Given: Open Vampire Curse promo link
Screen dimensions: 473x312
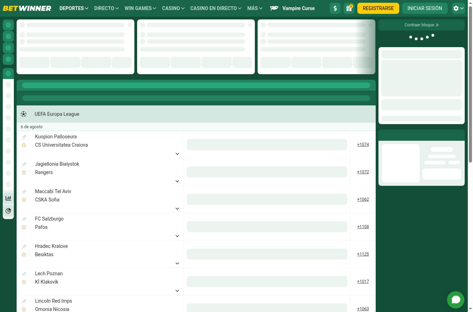Looking at the screenshot, I should [293, 8].
